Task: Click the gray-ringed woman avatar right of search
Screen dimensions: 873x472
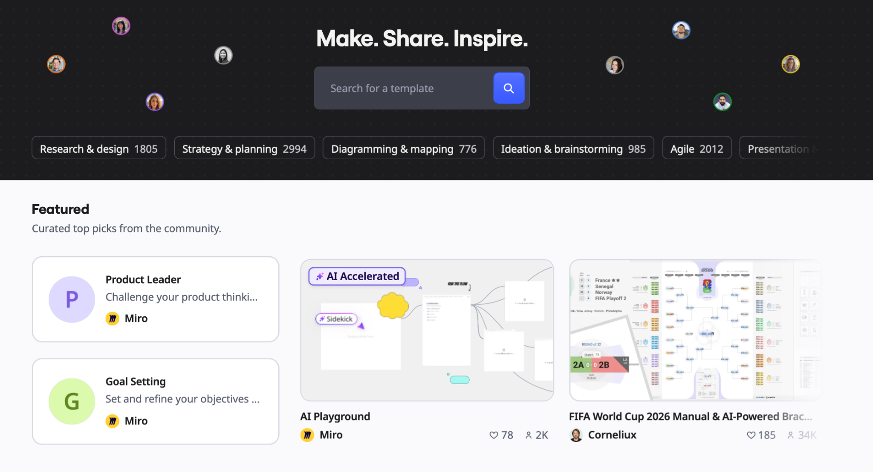Action: [615, 65]
